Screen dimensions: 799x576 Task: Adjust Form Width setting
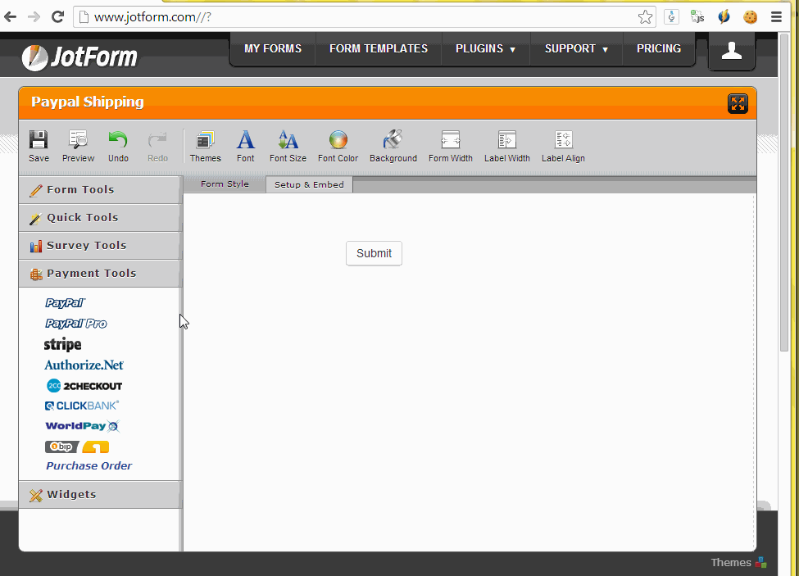(450, 141)
